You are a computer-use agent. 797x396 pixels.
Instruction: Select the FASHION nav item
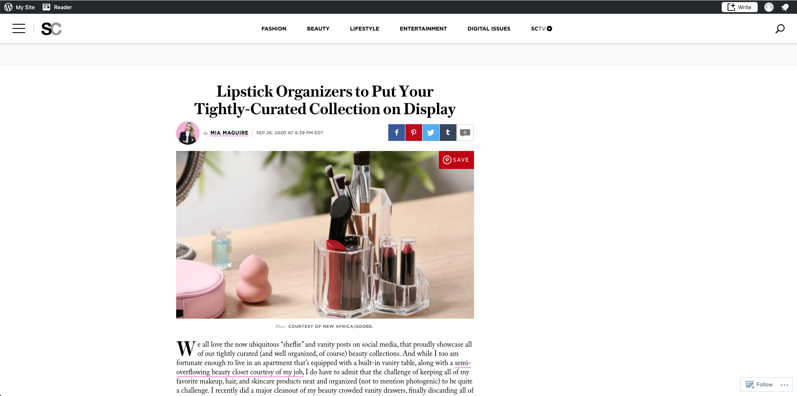pyautogui.click(x=274, y=29)
